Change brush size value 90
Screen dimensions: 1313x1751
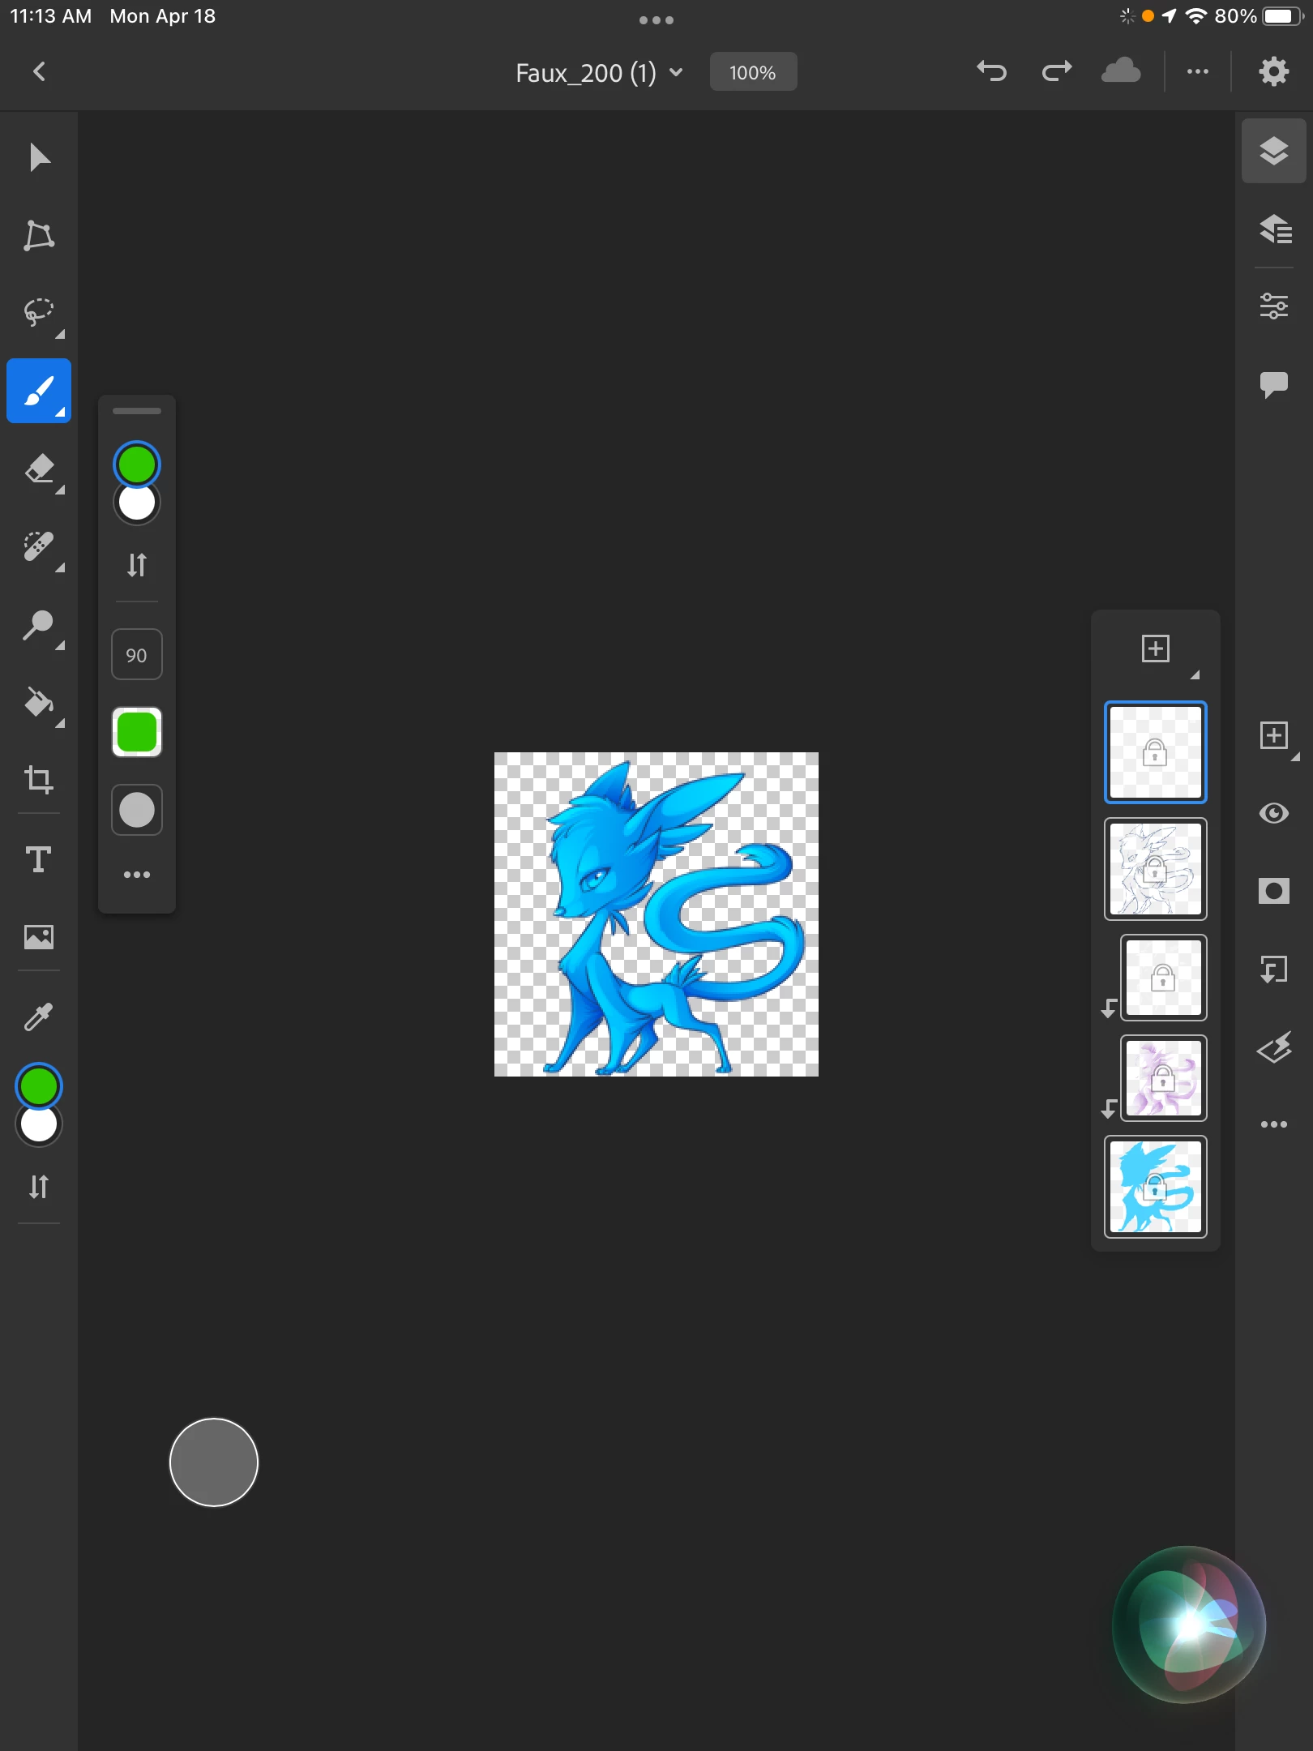pyautogui.click(x=137, y=655)
